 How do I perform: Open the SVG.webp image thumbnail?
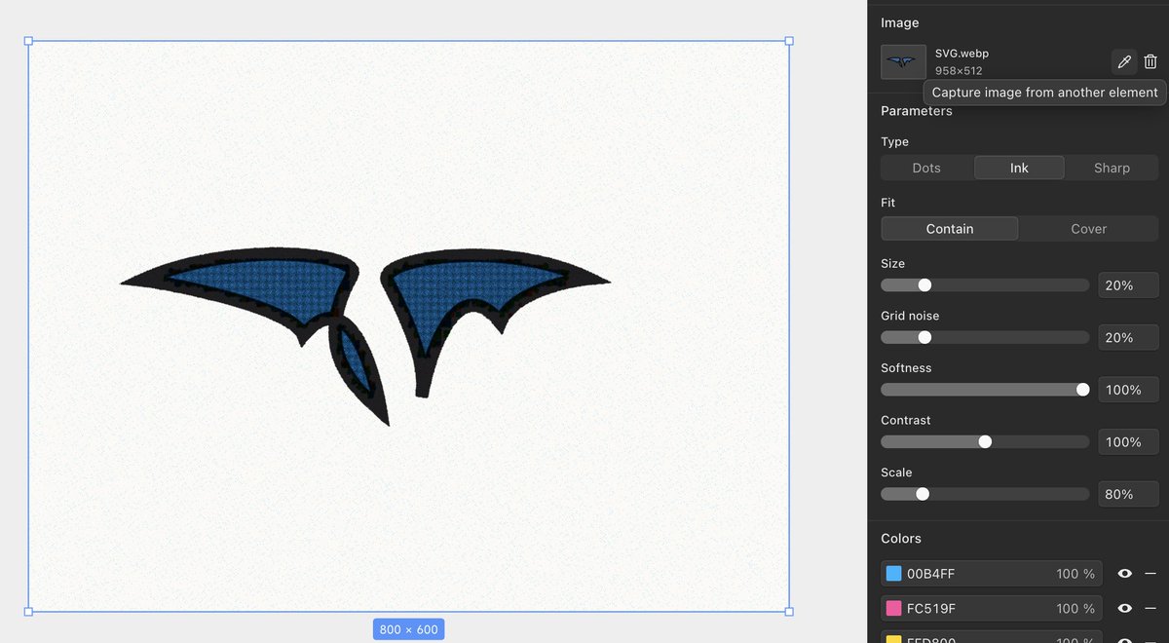click(903, 61)
